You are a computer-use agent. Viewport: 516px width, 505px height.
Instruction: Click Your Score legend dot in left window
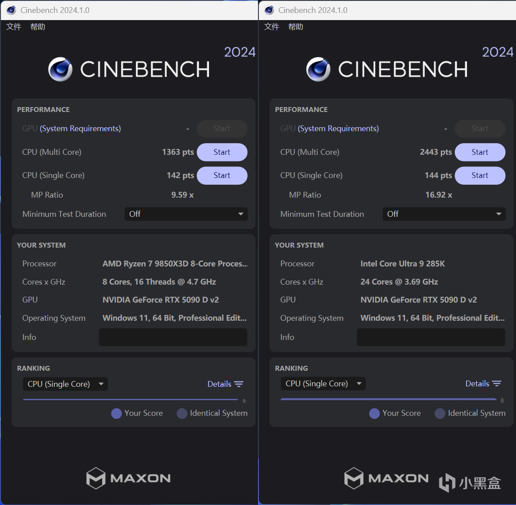[x=116, y=414]
